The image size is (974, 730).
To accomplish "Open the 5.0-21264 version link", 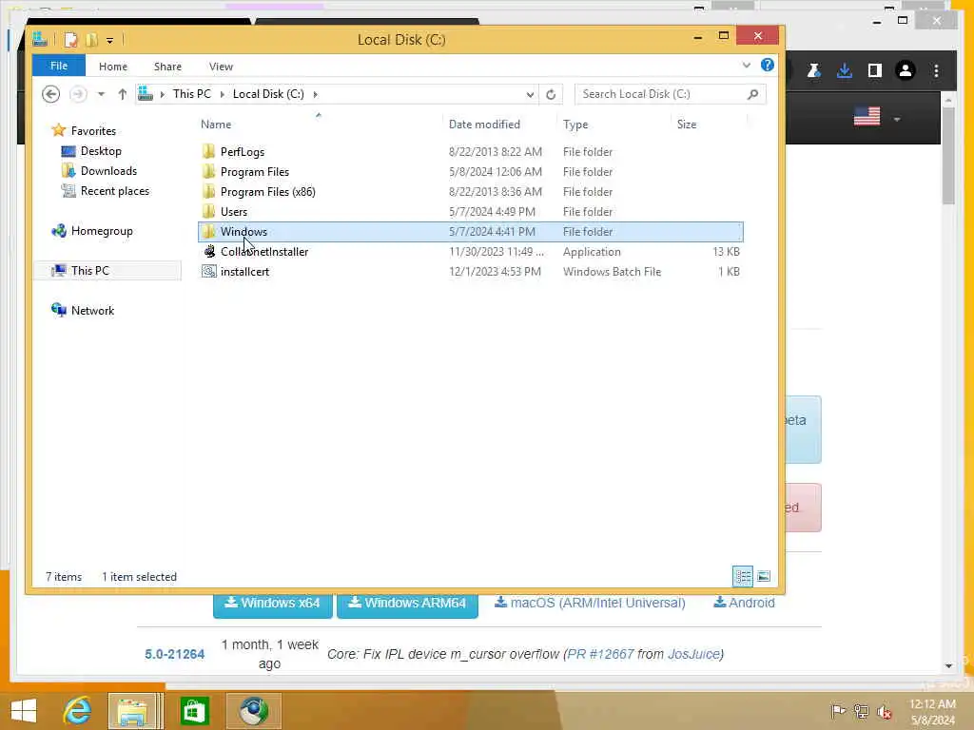I will 175,654.
